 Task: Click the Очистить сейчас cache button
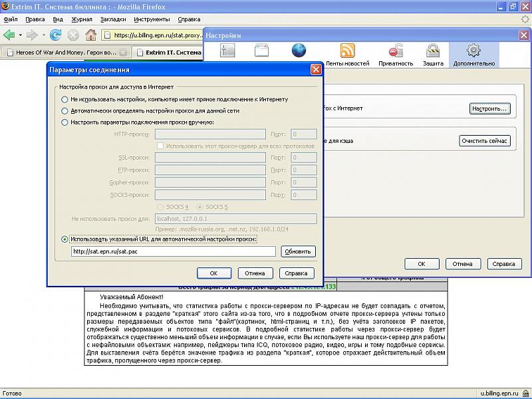click(485, 141)
